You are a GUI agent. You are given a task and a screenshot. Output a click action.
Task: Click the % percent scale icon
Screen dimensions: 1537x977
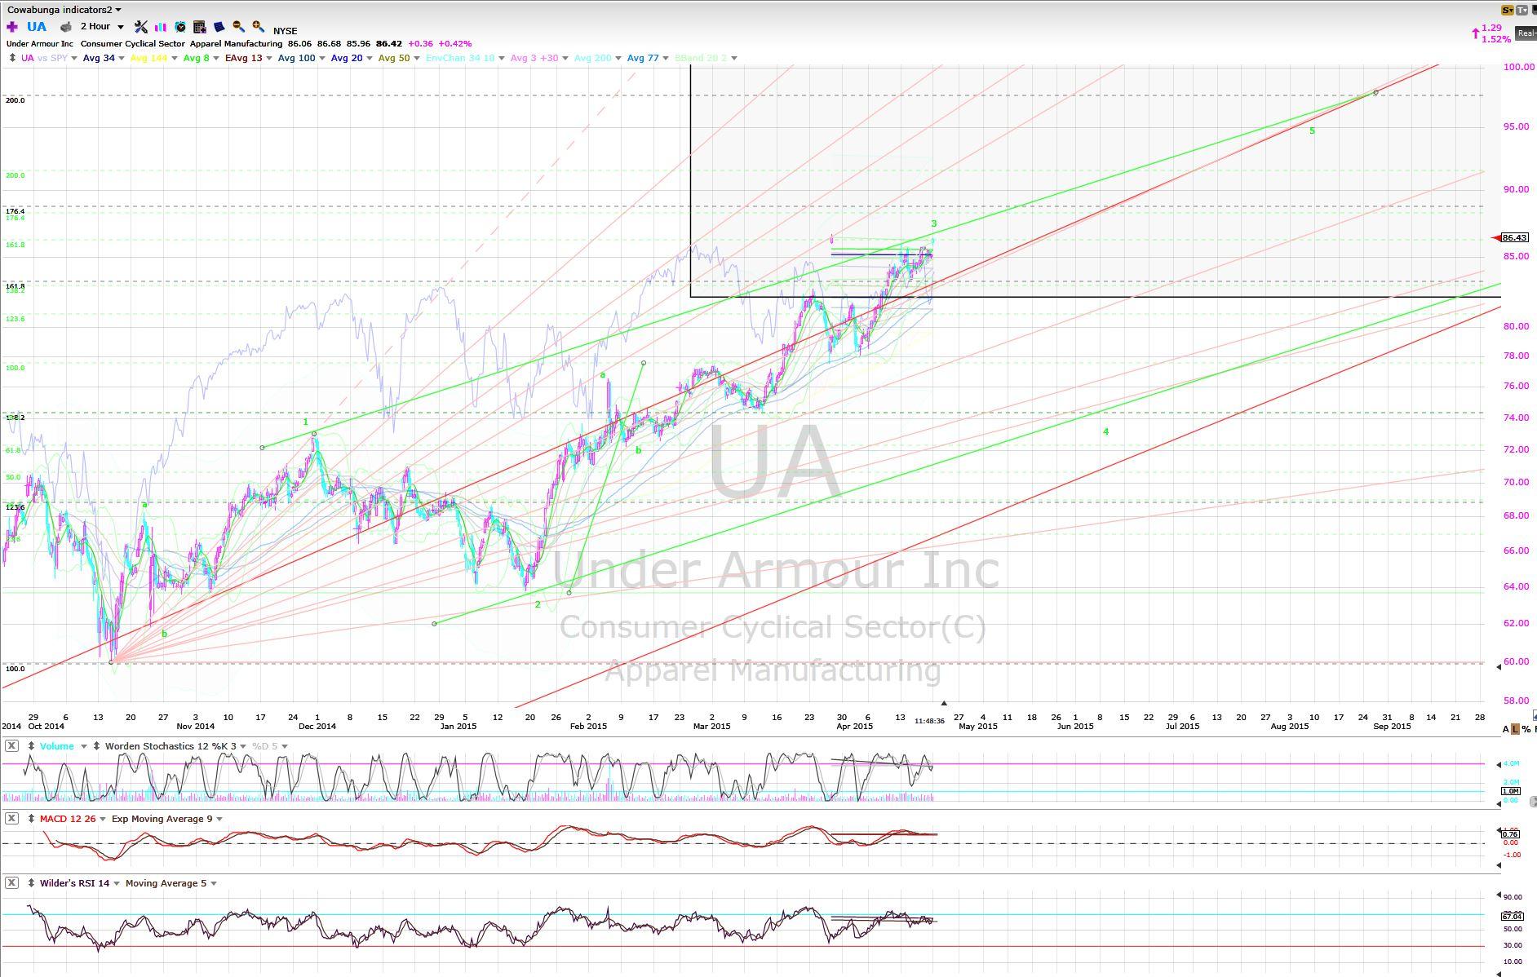coord(1526,729)
